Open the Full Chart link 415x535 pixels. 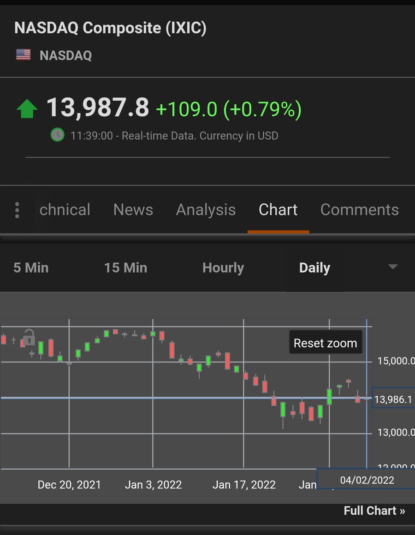(374, 511)
